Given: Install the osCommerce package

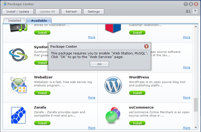Looking at the screenshot, I should [x=137, y=123].
